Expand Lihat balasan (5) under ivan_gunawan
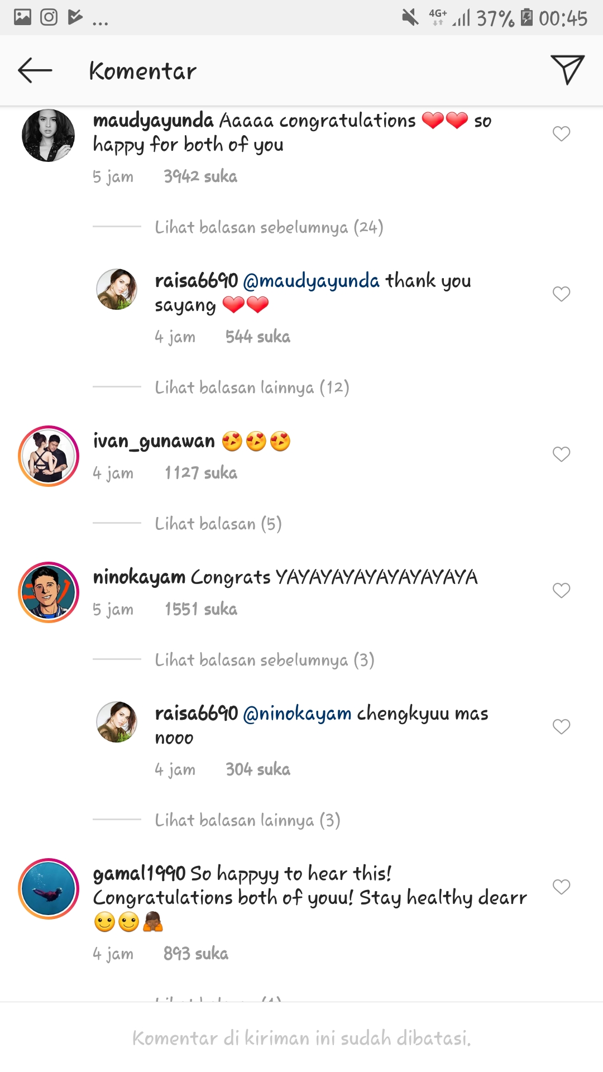Viewport: 603px width, 1072px height. coord(218,524)
